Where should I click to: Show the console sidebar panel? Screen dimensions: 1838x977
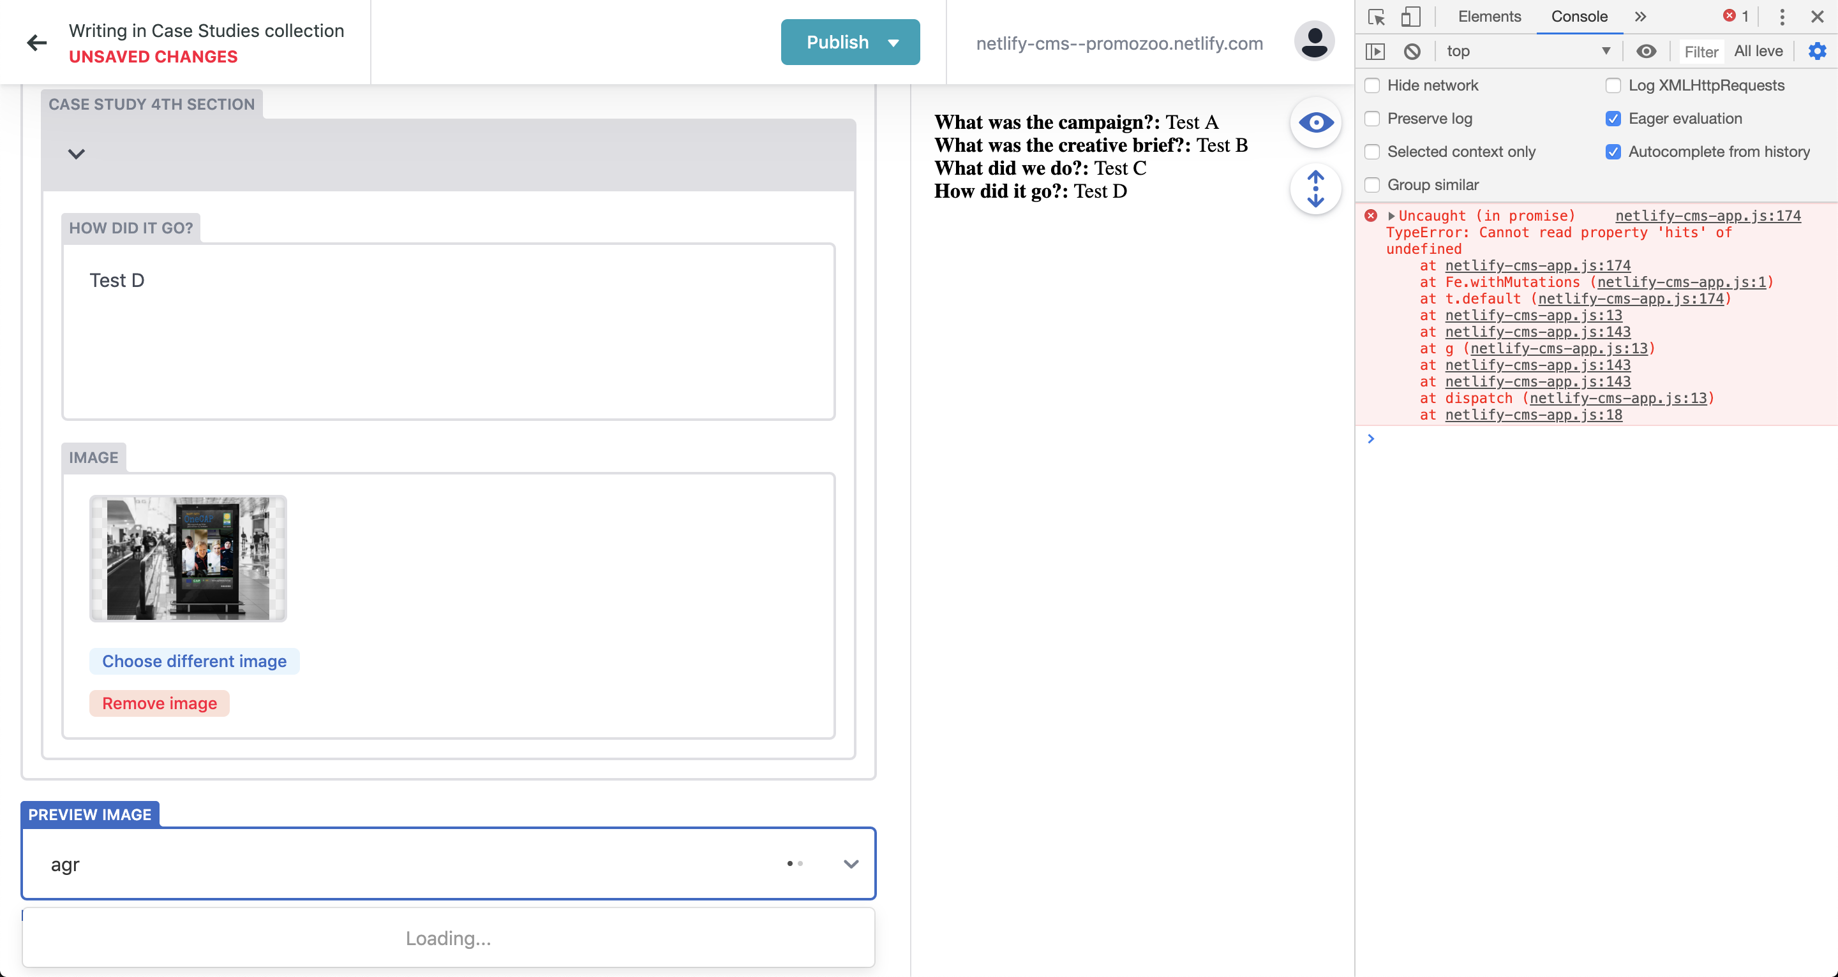click(1377, 50)
